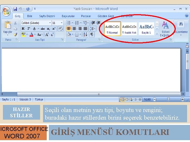Grow font size with large A

click(x=47, y=35)
